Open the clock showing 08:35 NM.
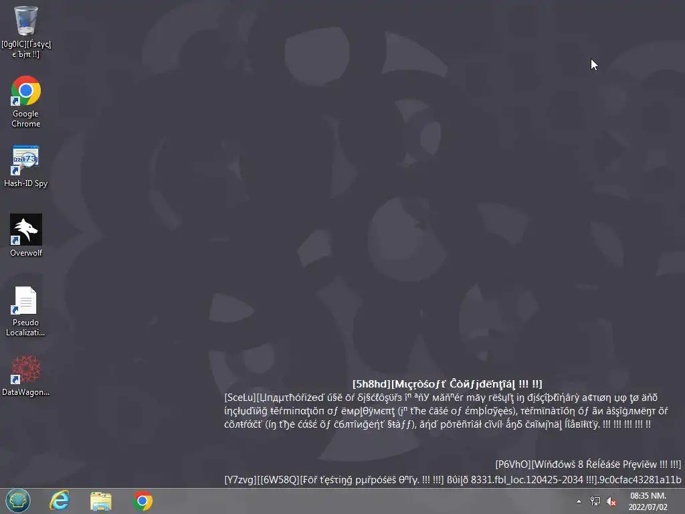This screenshot has width=685, height=514. pos(648,496)
